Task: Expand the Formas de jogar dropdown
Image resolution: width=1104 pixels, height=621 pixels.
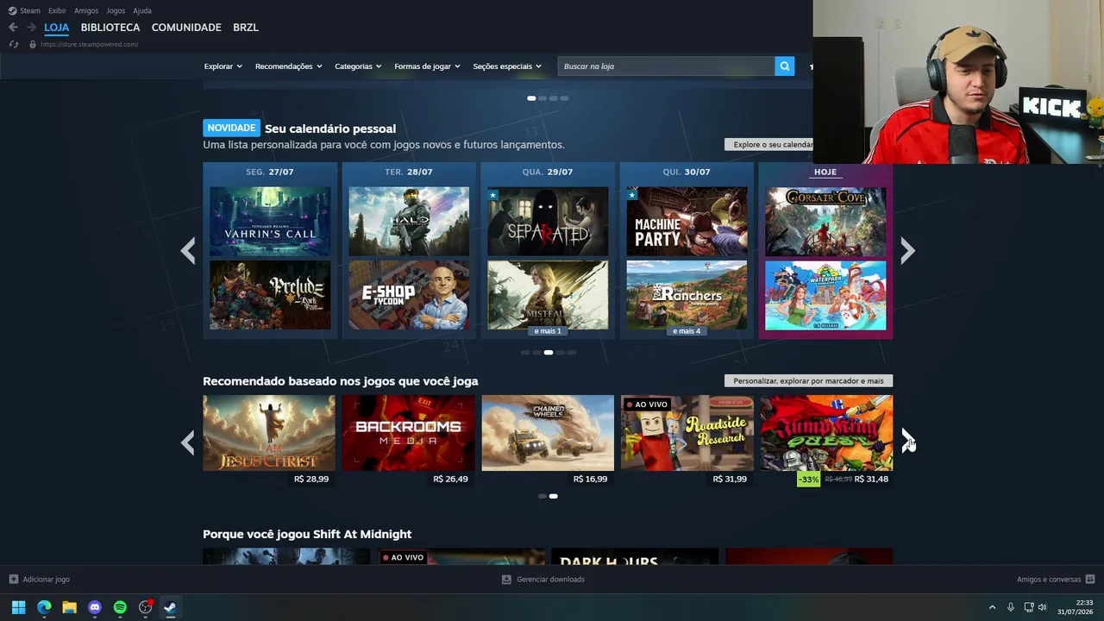Action: point(427,66)
